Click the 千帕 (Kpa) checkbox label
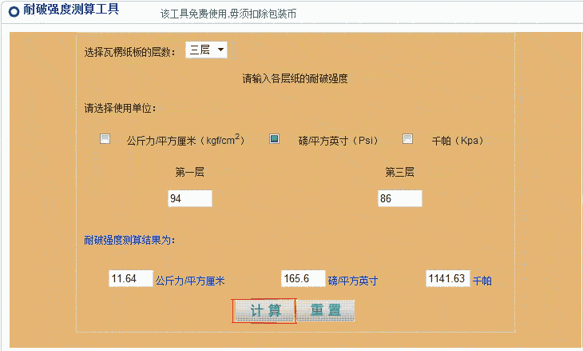 [x=458, y=140]
